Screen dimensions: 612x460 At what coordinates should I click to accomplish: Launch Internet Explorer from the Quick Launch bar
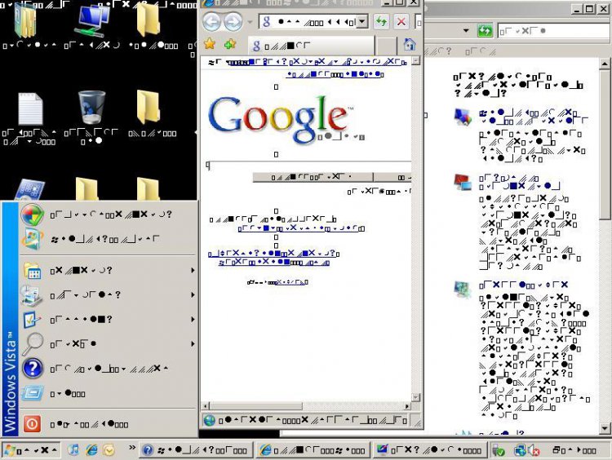[x=91, y=450]
